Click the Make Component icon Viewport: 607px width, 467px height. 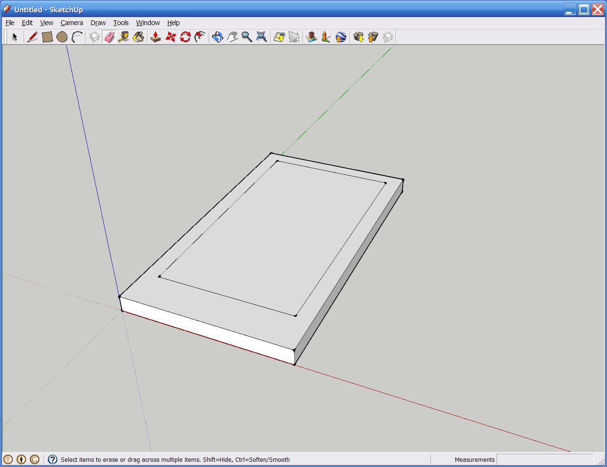click(x=94, y=37)
